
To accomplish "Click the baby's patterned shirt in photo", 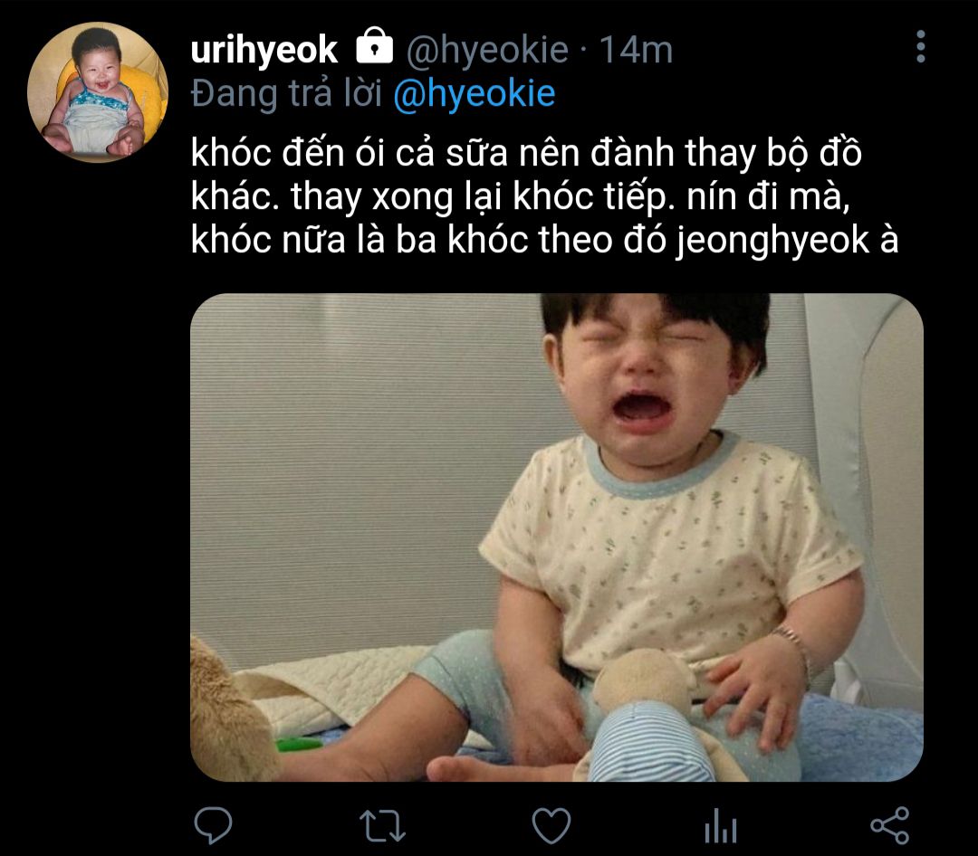I will point(670,543).
